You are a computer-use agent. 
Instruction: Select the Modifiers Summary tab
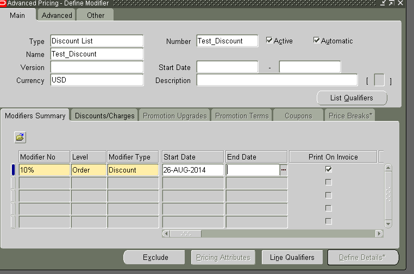click(35, 116)
